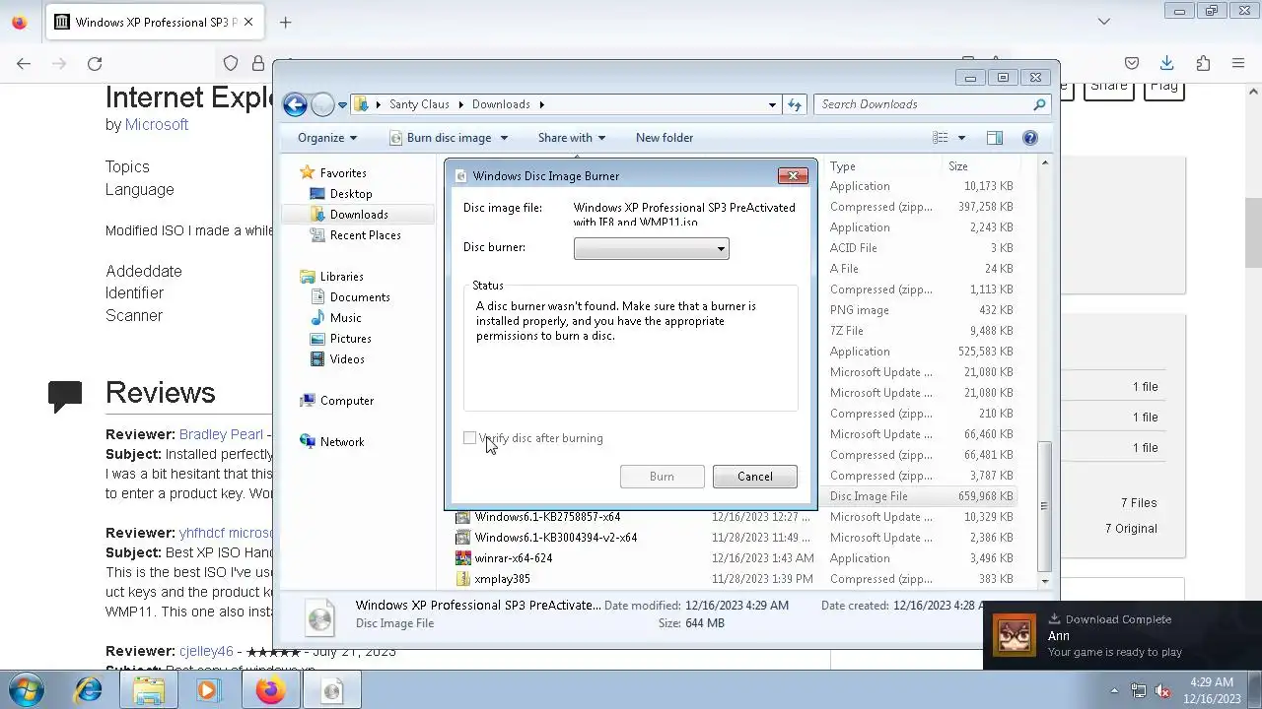1262x709 pixels.
Task: Open Explorer Help question mark icon
Action: click(1030, 138)
